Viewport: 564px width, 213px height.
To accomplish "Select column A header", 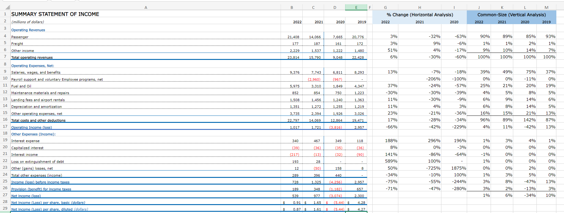I will click(x=146, y=7).
